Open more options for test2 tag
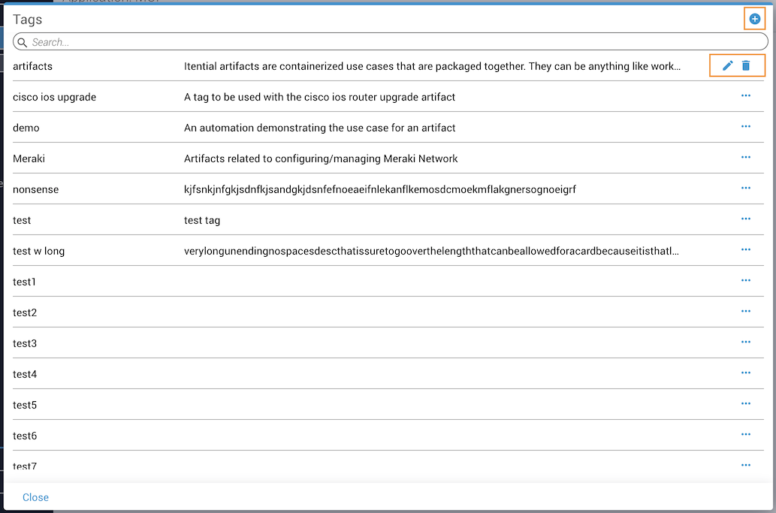Screen dimensions: 776x513 tap(746, 311)
